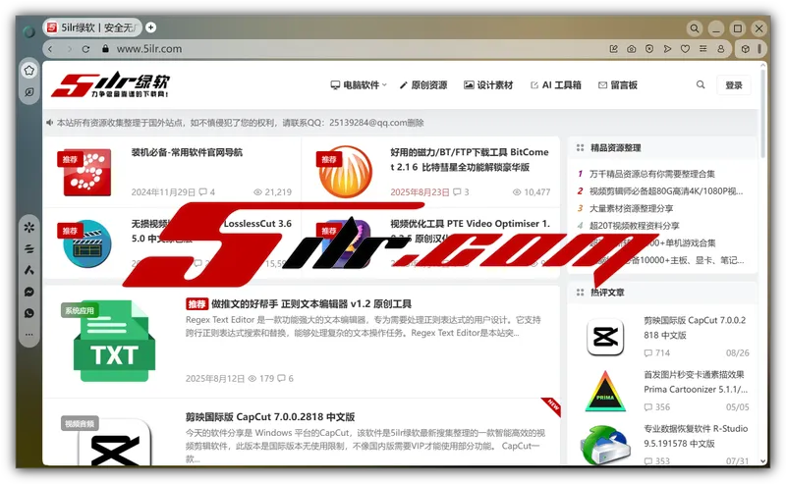Send page with the paper plane icon
The image size is (786, 484).
[667, 49]
